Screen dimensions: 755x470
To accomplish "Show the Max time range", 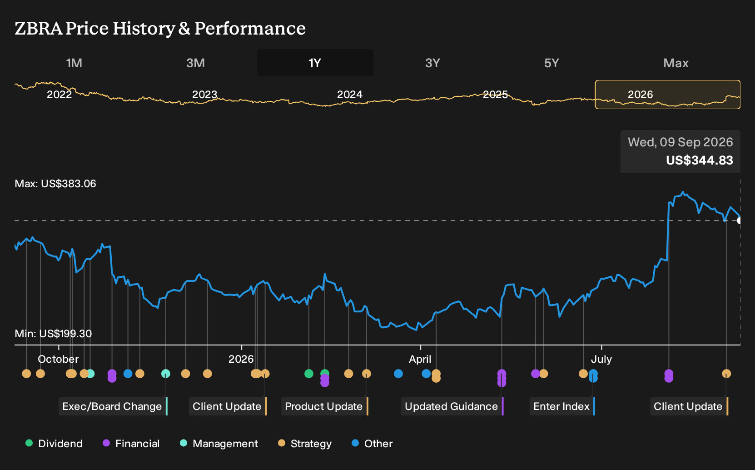I will click(x=676, y=63).
